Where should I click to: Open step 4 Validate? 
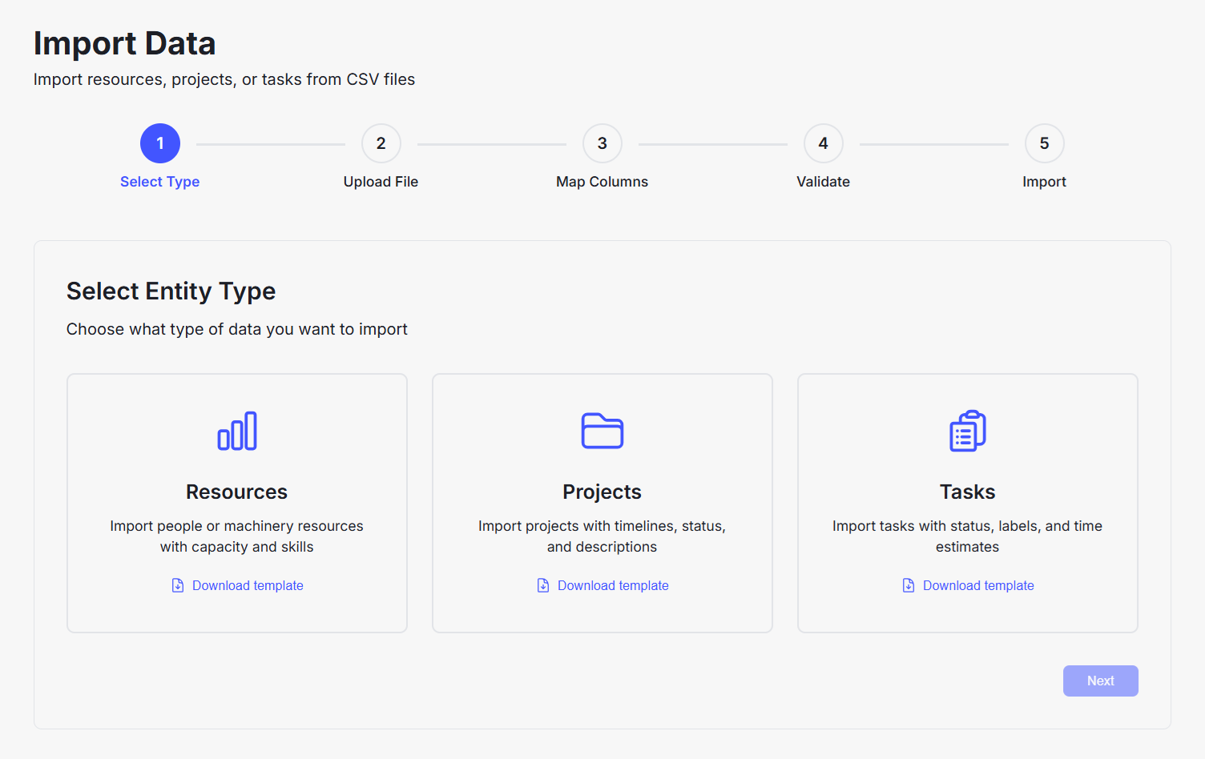click(823, 143)
